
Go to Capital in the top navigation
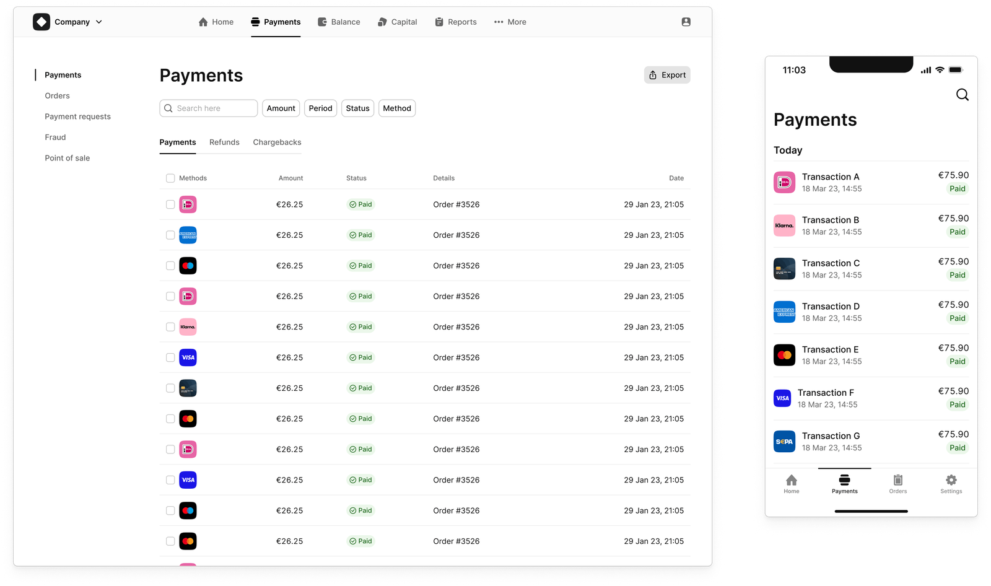[398, 22]
